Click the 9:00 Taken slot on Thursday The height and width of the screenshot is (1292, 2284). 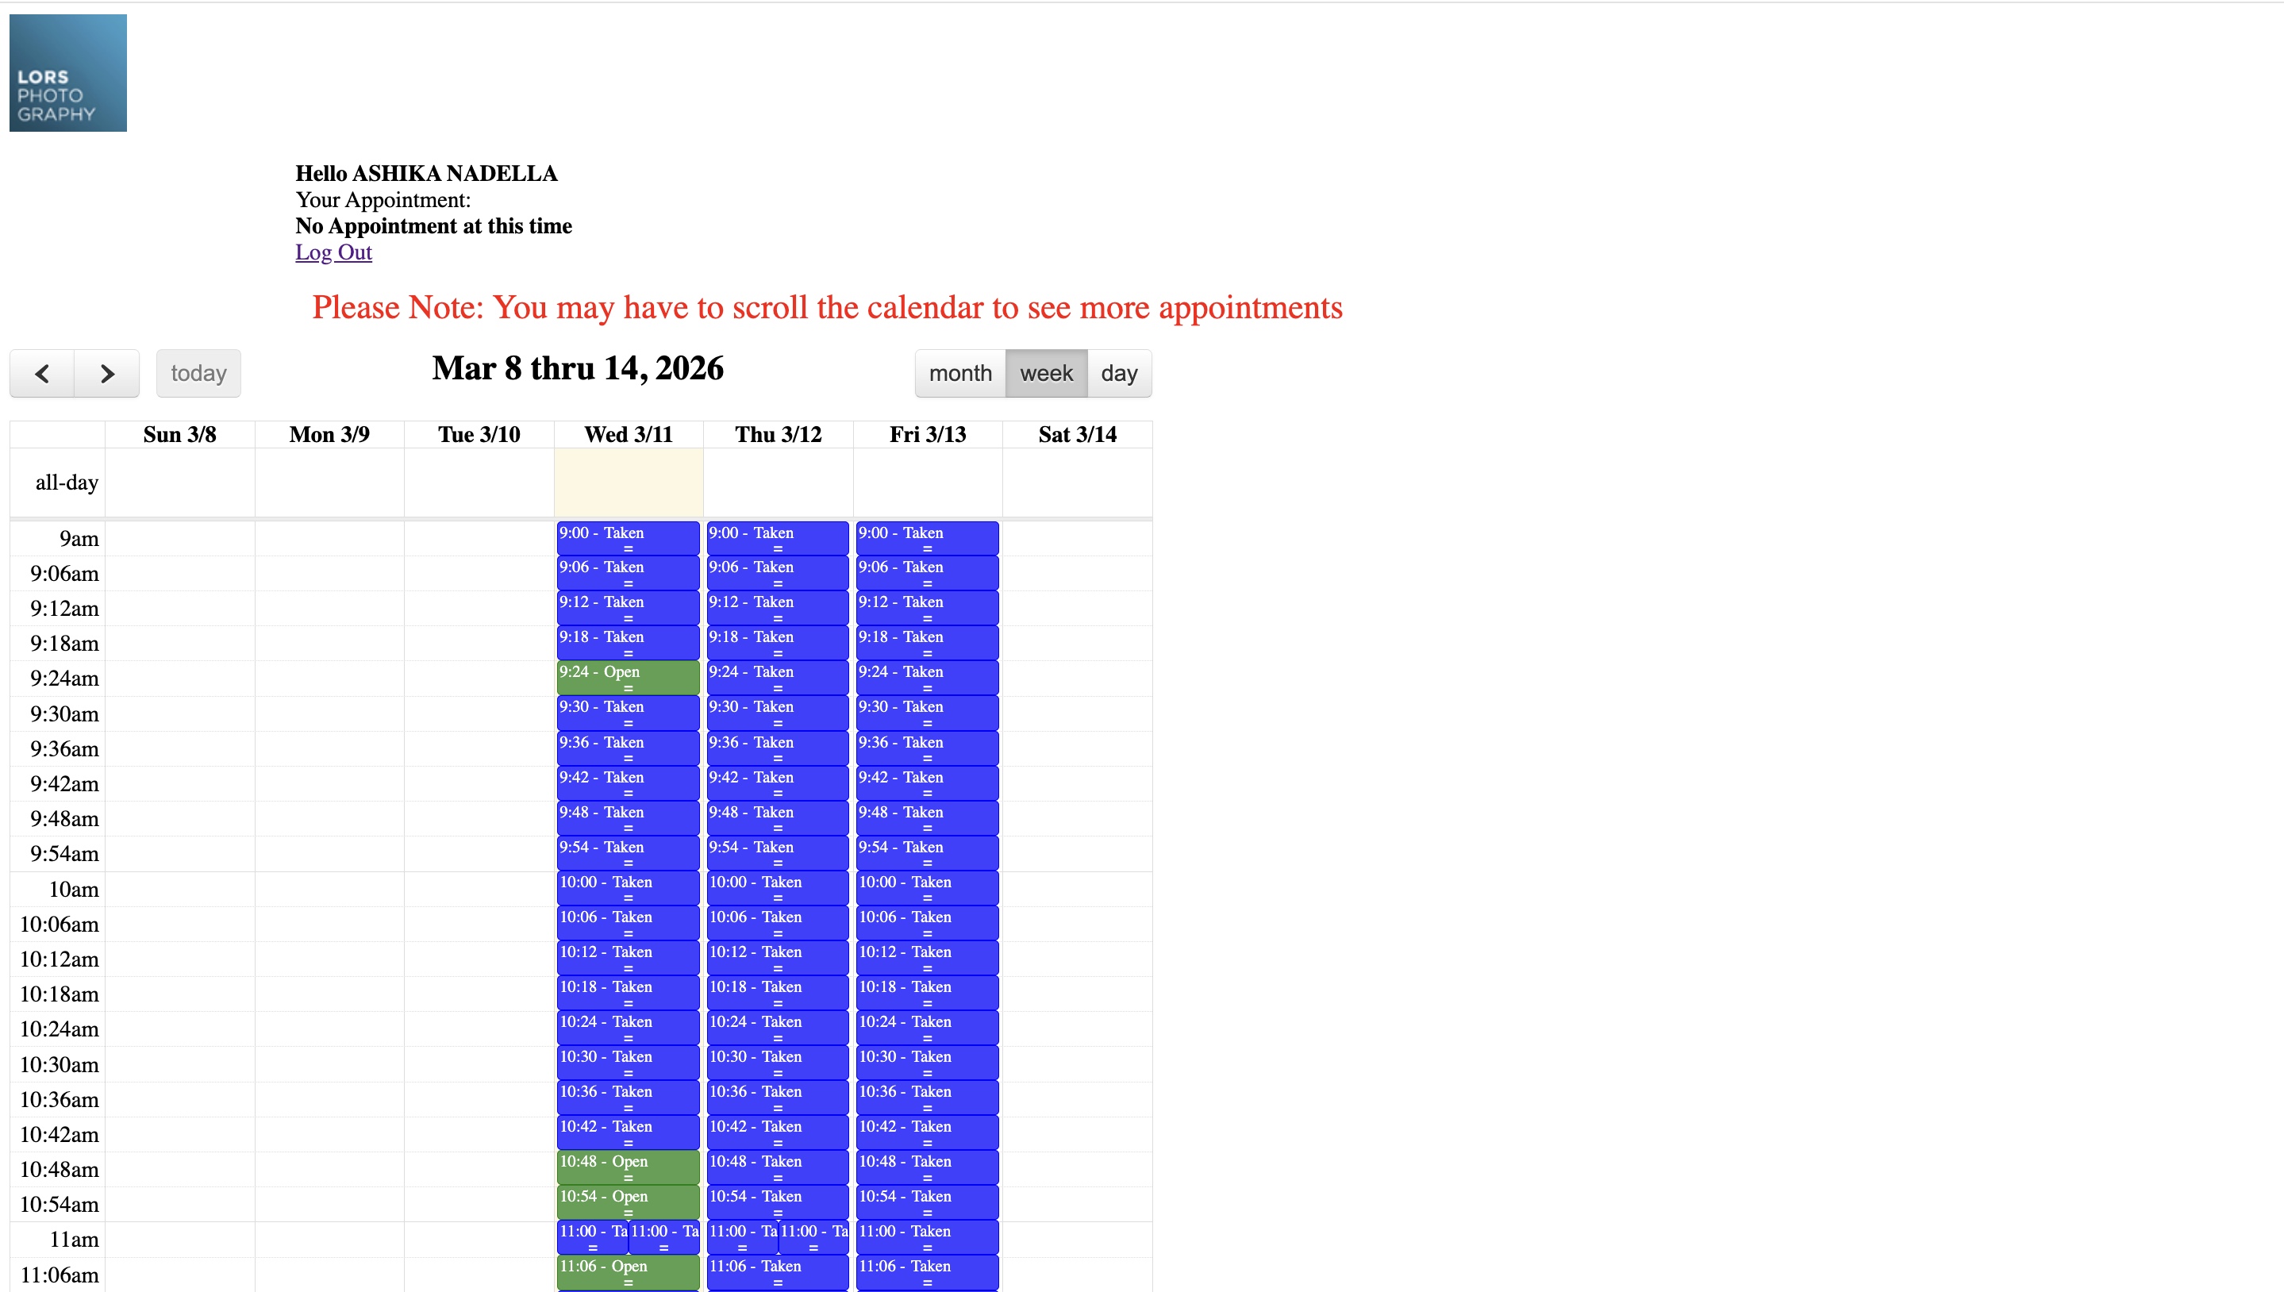click(x=777, y=538)
